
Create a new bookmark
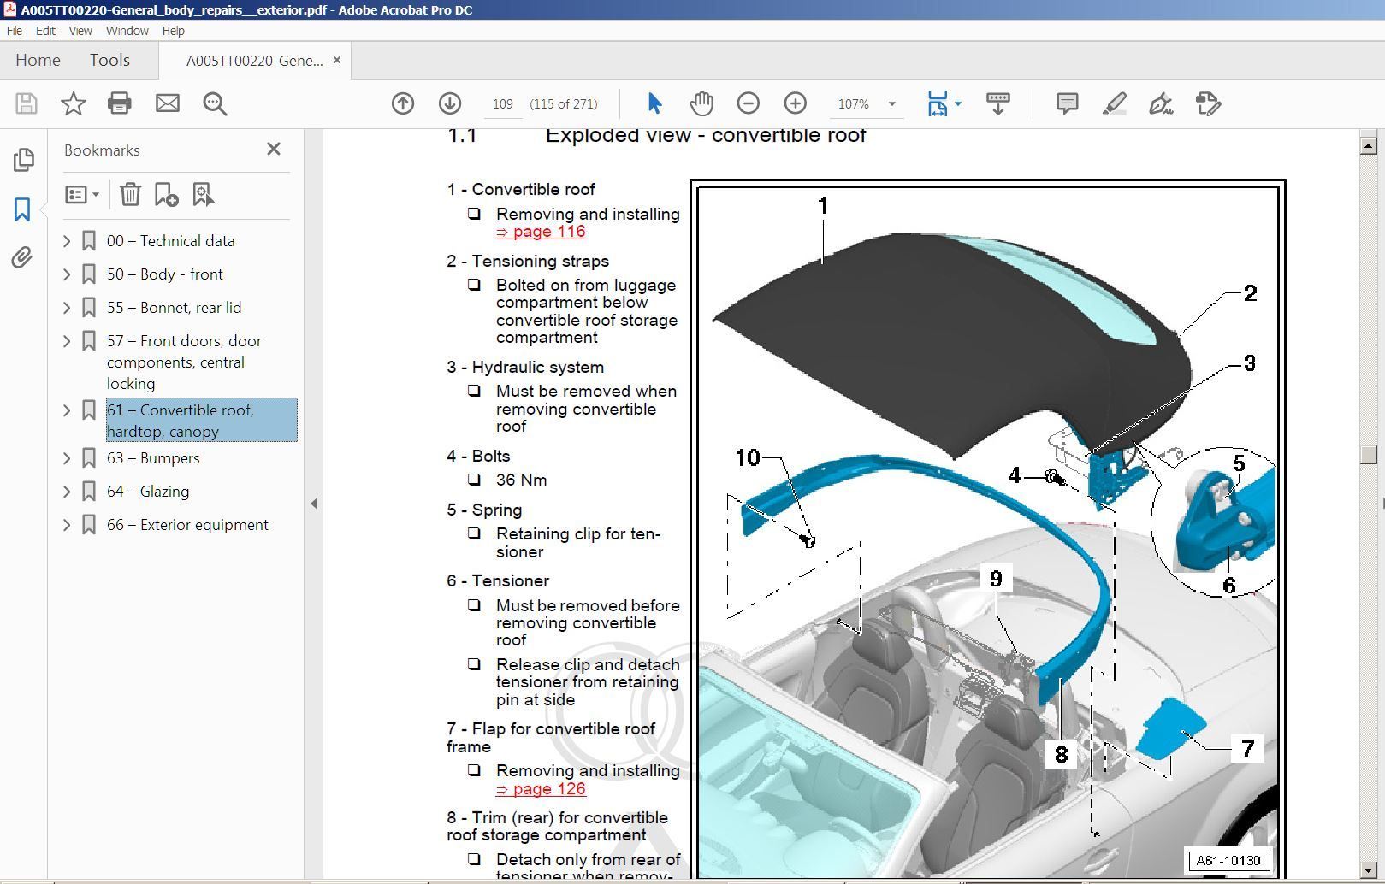(x=166, y=195)
